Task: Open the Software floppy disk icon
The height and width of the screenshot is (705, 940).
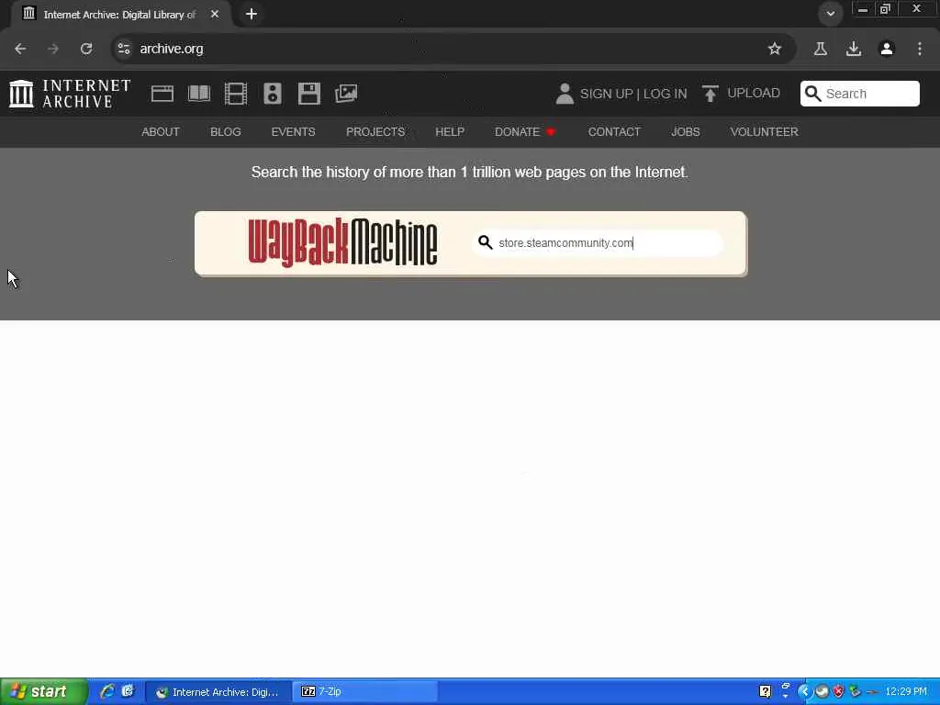Action: pos(309,94)
